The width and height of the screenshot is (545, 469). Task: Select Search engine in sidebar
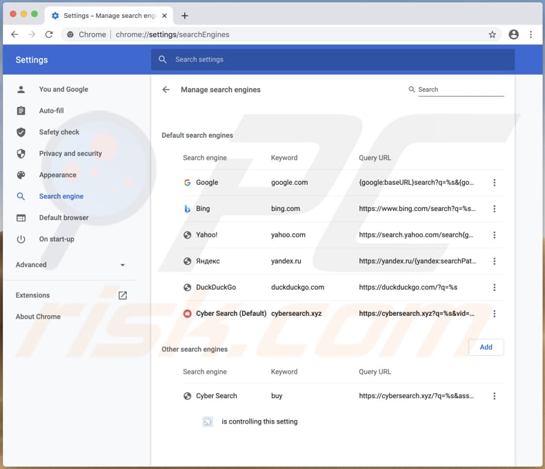(61, 197)
